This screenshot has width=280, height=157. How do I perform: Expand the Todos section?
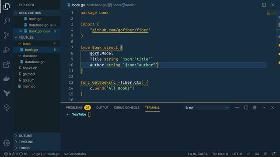[37, 148]
